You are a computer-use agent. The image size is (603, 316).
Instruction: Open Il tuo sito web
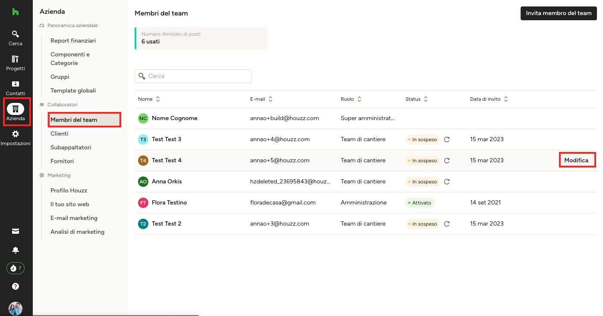click(x=69, y=204)
